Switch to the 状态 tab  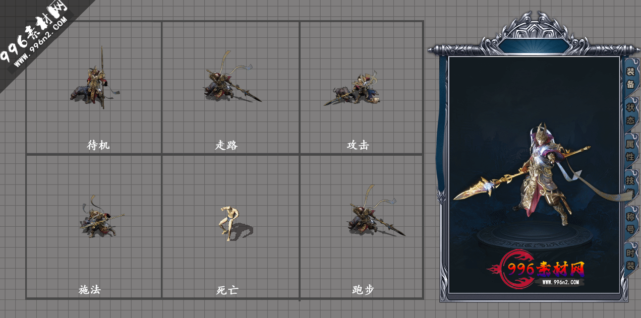[630, 114]
